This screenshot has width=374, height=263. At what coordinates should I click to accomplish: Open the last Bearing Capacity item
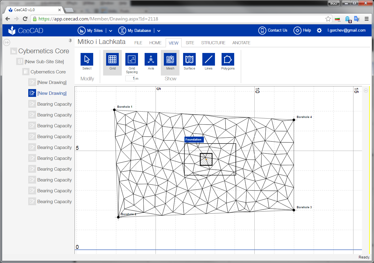(54, 202)
